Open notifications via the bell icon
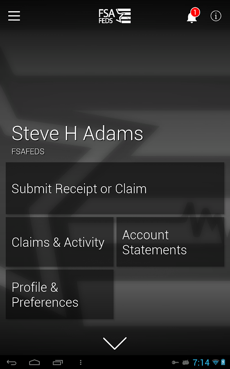Image resolution: width=230 pixels, height=369 pixels. (x=193, y=16)
